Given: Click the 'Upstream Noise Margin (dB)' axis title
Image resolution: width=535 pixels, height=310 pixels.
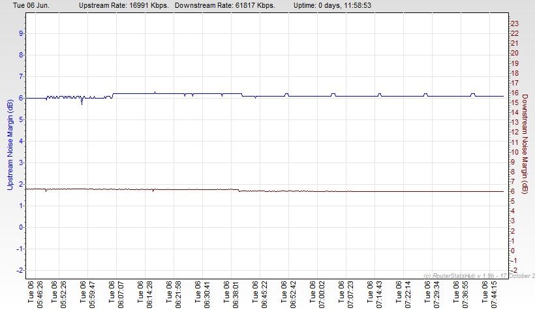Looking at the screenshot, I should (x=10, y=145).
